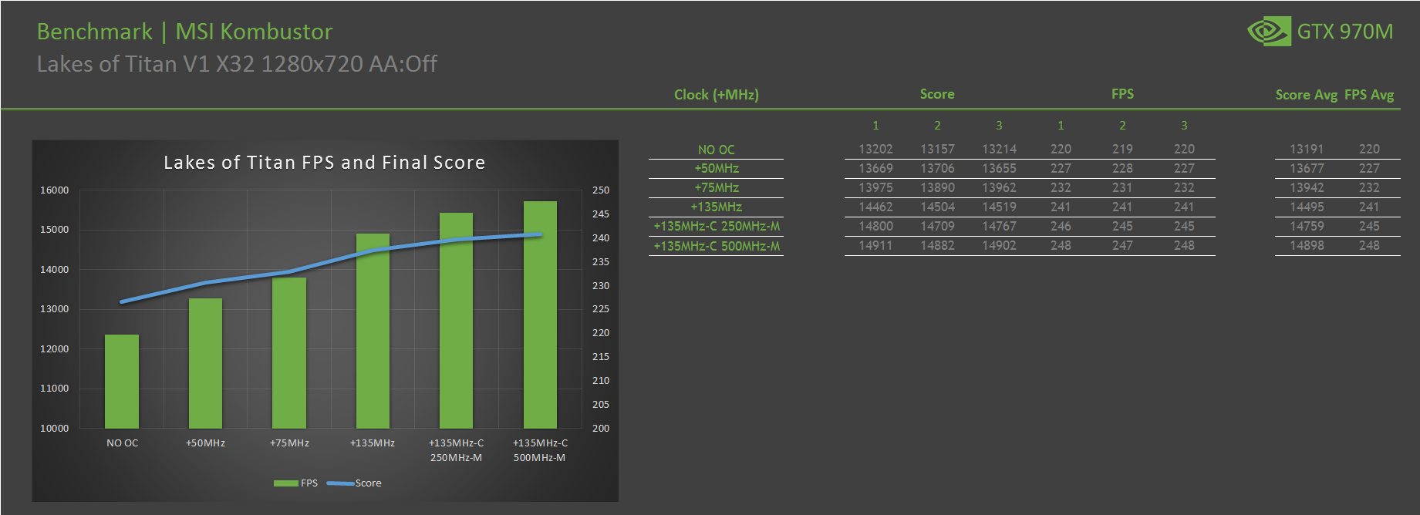This screenshot has width=1420, height=515.
Task: Click the Score Avg value '13677'
Action: [x=1307, y=169]
